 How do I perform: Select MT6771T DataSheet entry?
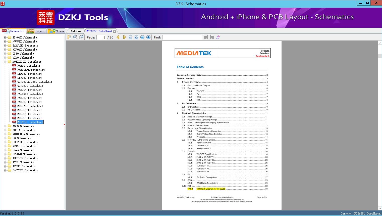30,106
